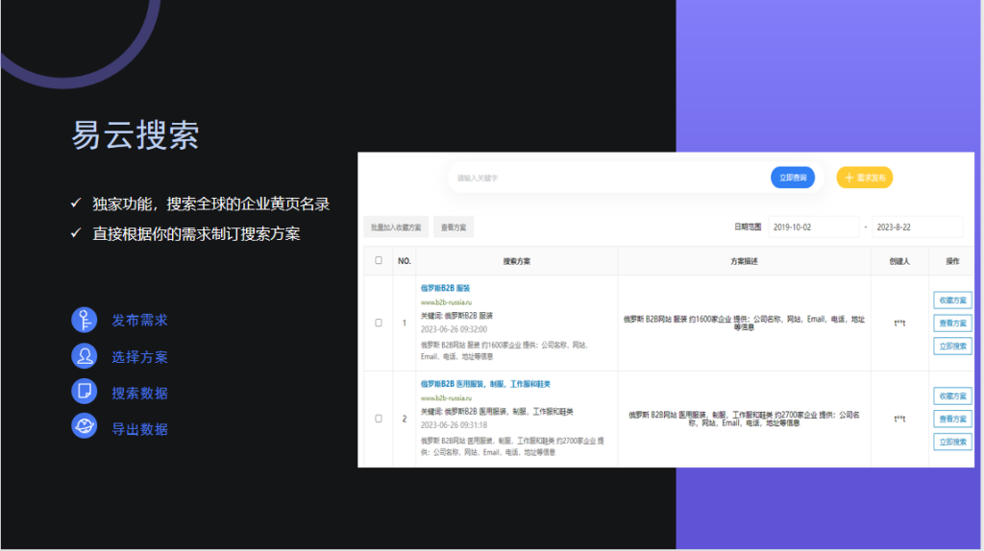This screenshot has height=551, width=984.
Task: Open the end date picker 2023-8-22
Action: coord(916,228)
